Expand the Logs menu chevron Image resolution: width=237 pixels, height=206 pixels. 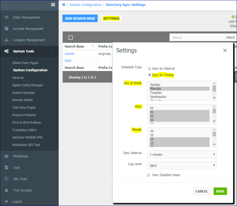coord(51,167)
